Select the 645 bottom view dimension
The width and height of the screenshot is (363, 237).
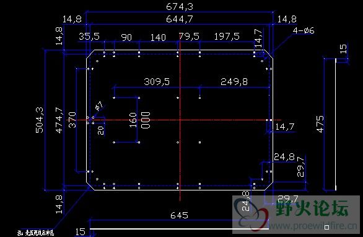click(x=179, y=215)
